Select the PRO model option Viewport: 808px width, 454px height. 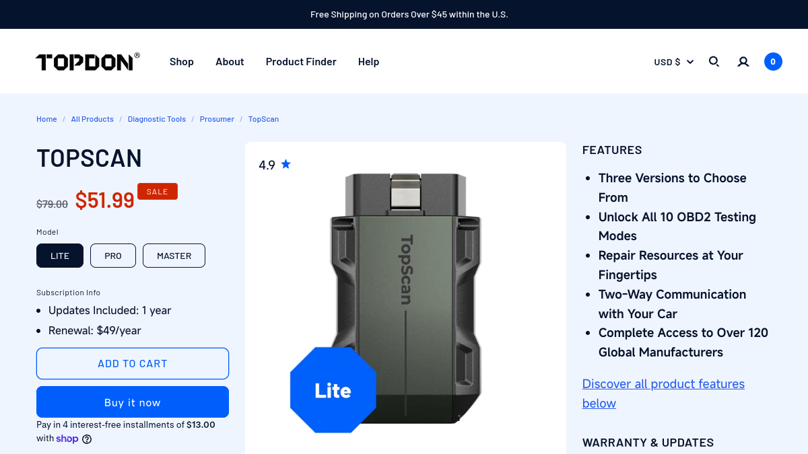coord(113,256)
